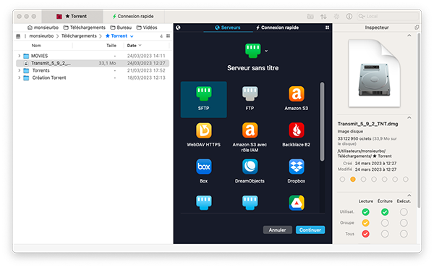This screenshot has height=268, width=434.
Task: Click the globe icon in server panel
Action: click(x=178, y=28)
